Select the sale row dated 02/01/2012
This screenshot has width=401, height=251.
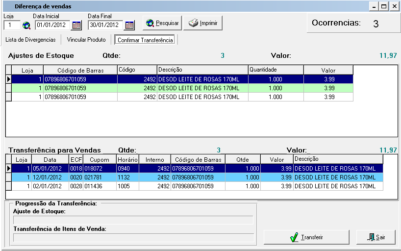[198, 186]
